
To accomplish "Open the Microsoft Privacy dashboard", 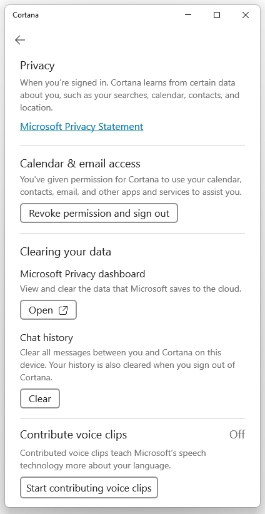I will pyautogui.click(x=48, y=310).
